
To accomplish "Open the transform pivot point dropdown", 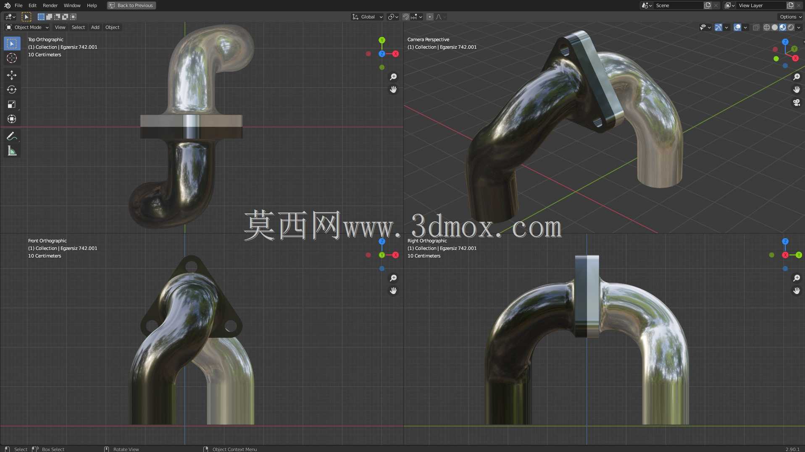I will [393, 17].
